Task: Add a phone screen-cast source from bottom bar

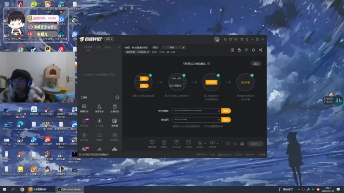Action: 176,144
